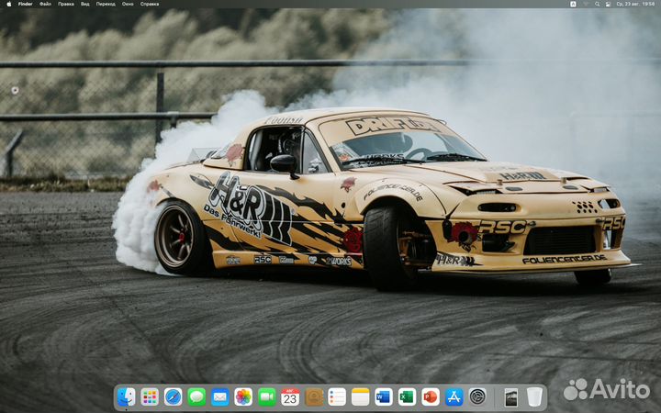Open the Wi-Fi status menu

(586, 4)
